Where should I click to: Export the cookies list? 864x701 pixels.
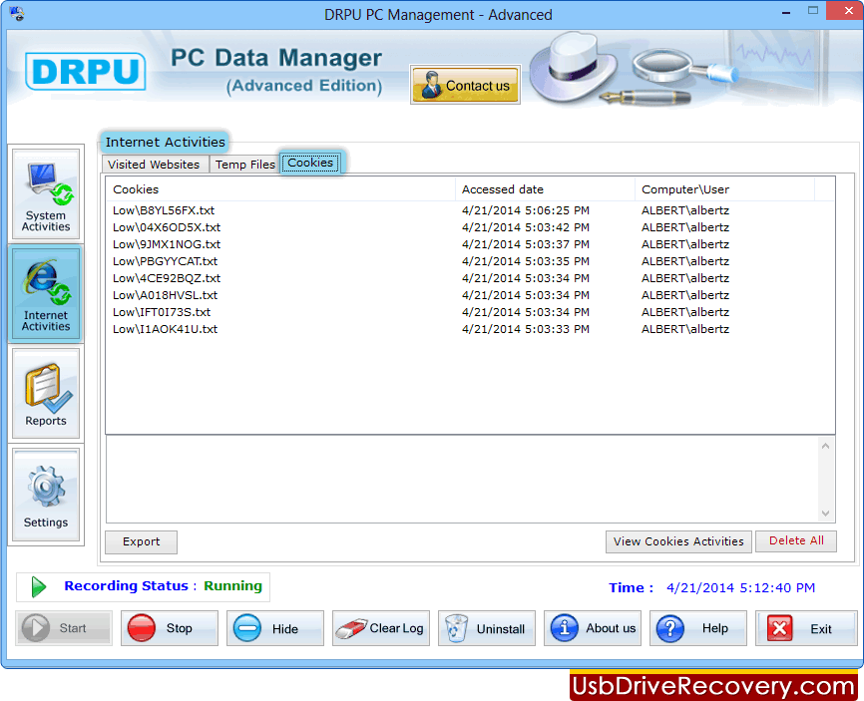coord(141,541)
